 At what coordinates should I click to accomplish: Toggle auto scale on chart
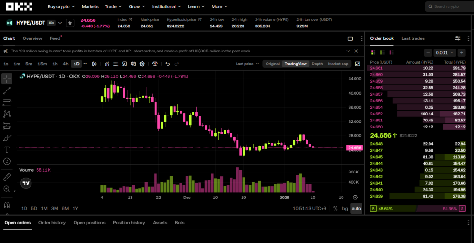[x=356, y=209]
